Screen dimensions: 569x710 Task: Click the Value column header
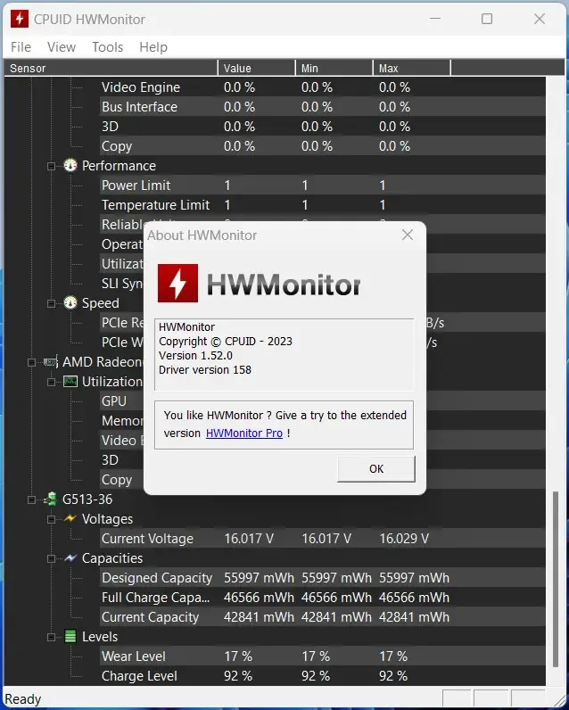coord(257,68)
